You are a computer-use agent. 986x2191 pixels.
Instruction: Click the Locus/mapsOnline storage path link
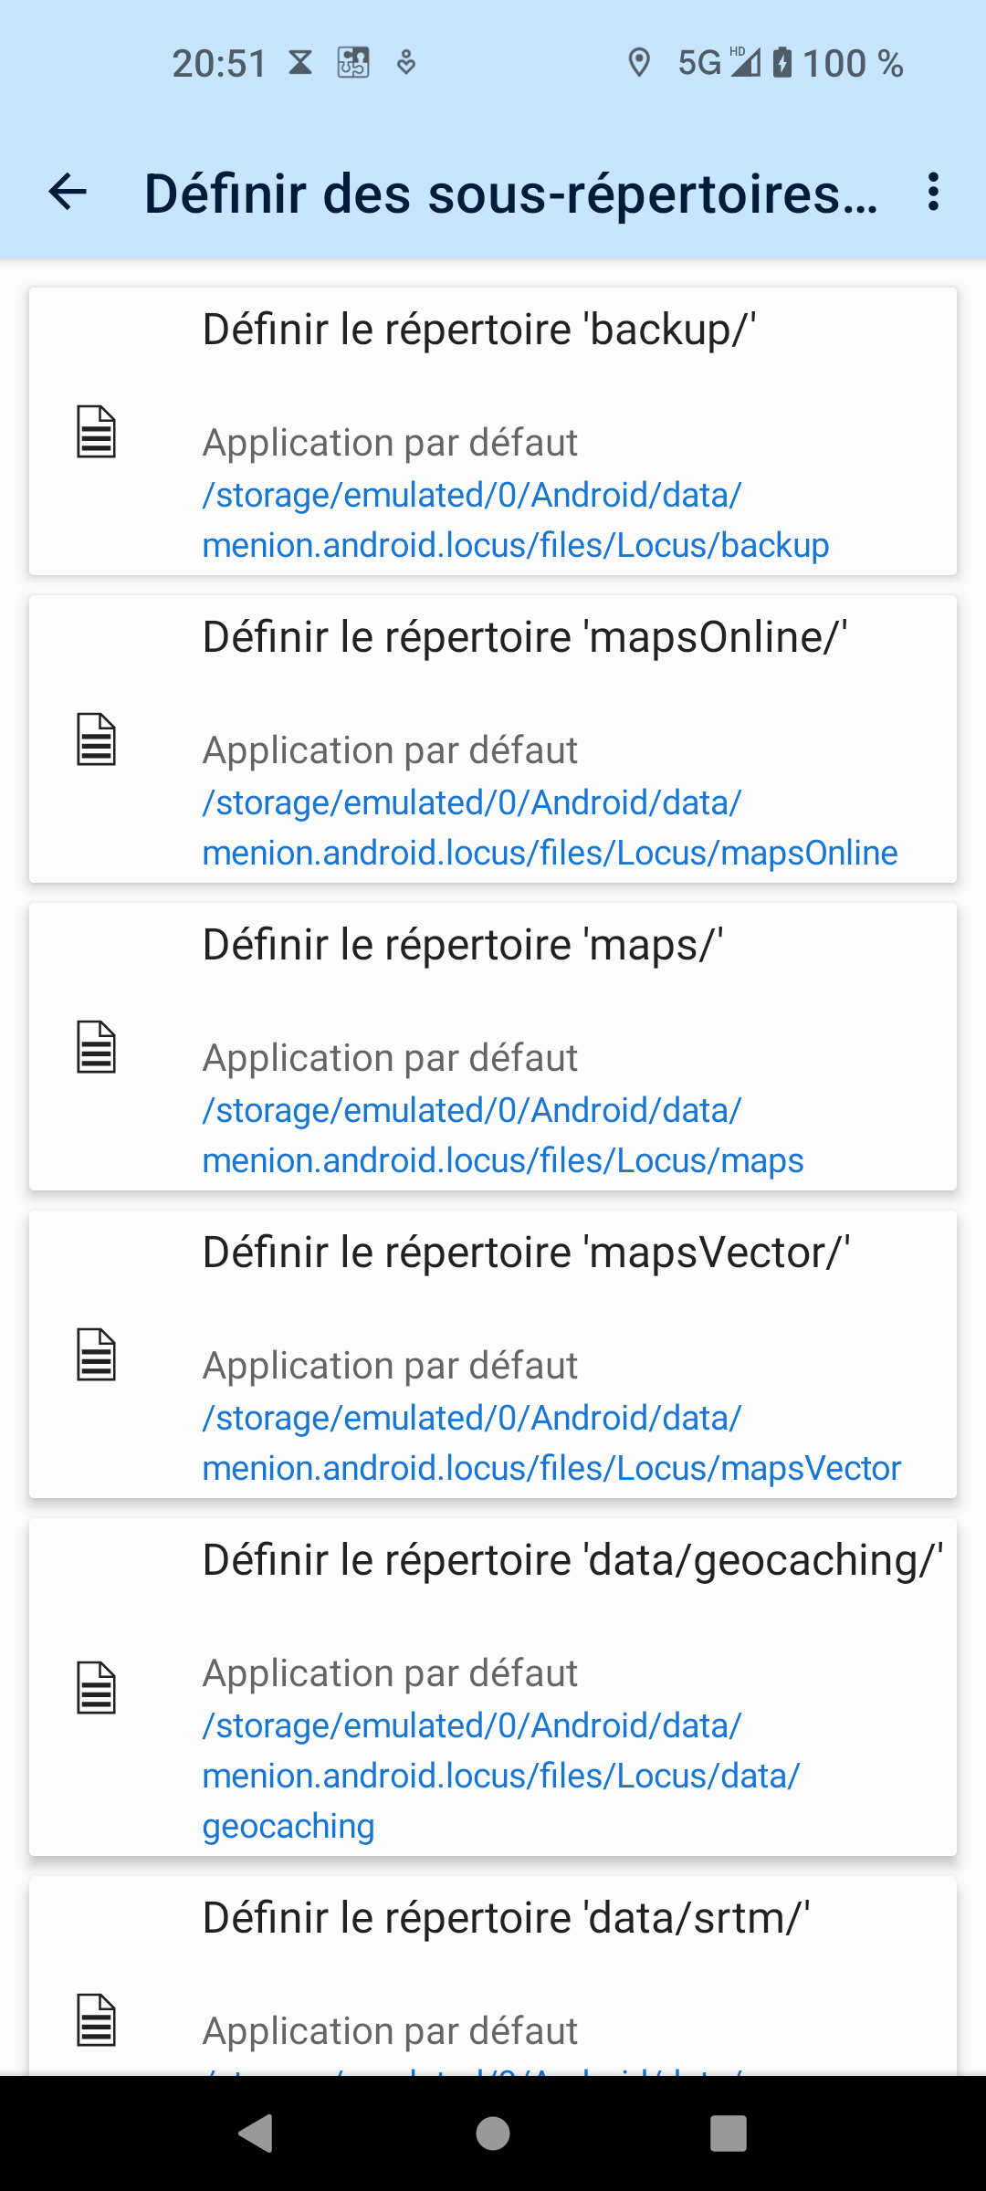tap(550, 828)
